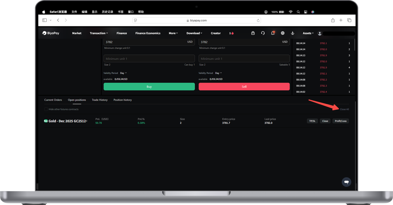The width and height of the screenshot is (393, 205).
Task: Expand buy-side Validity Period Day dropdown
Action: tap(123, 73)
